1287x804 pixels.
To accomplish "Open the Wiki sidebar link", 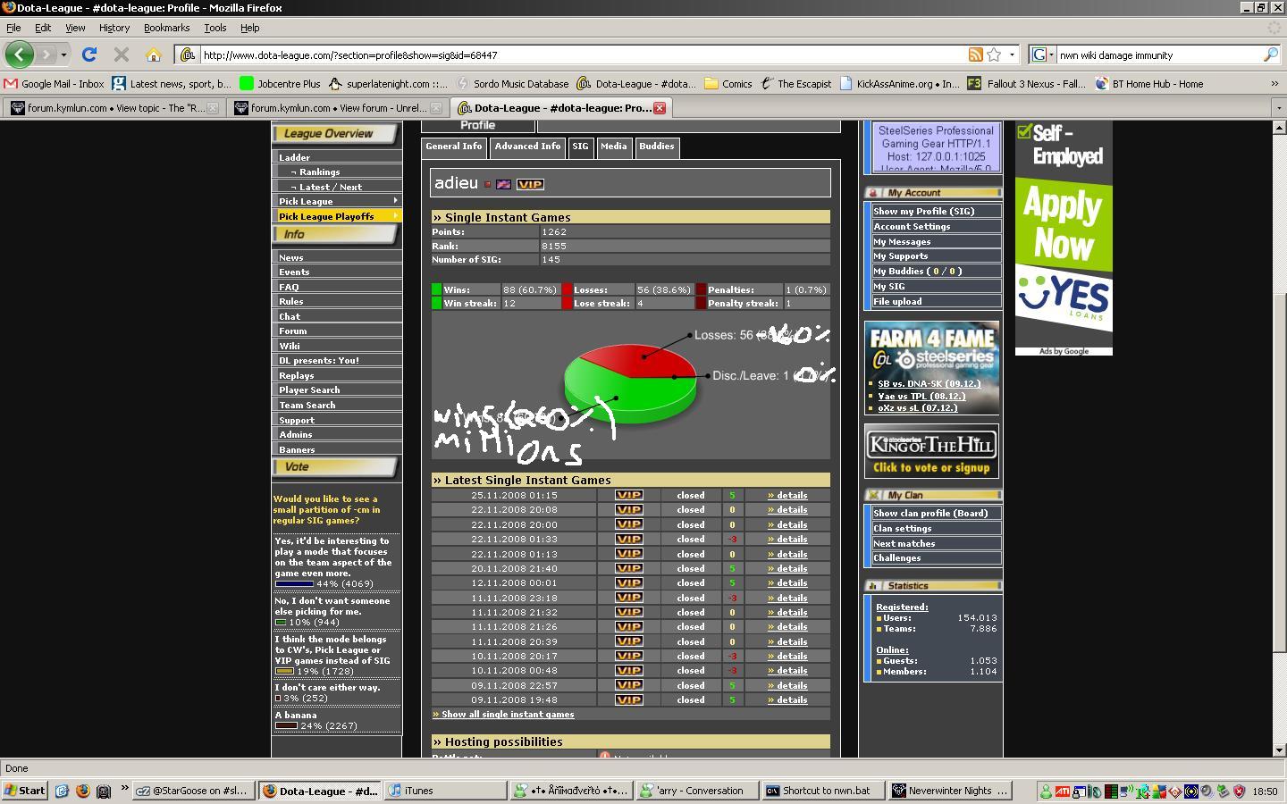I will [290, 347].
